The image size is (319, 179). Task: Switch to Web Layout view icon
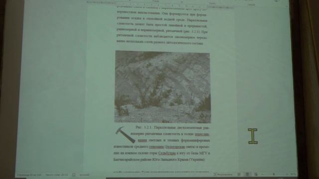pos(256,174)
